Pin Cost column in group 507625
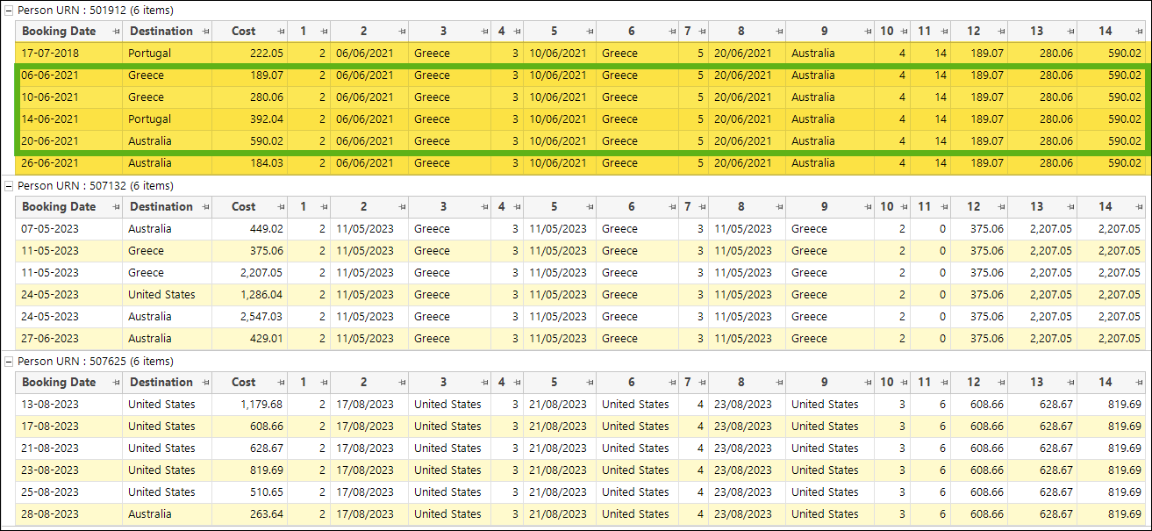 (281, 383)
